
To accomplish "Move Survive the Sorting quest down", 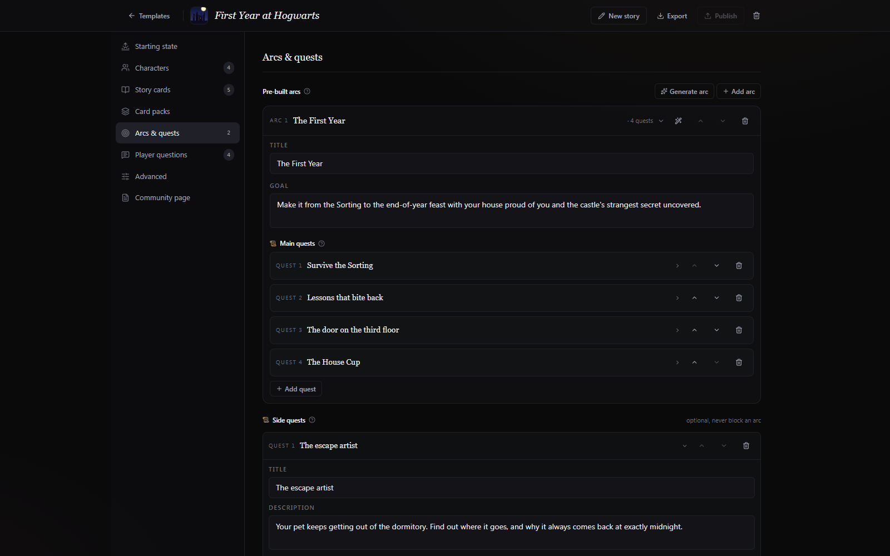I will [x=717, y=266].
